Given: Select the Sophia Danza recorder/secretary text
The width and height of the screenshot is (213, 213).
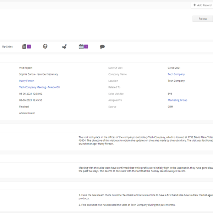Looking at the screenshot, I should tap(38, 75).
